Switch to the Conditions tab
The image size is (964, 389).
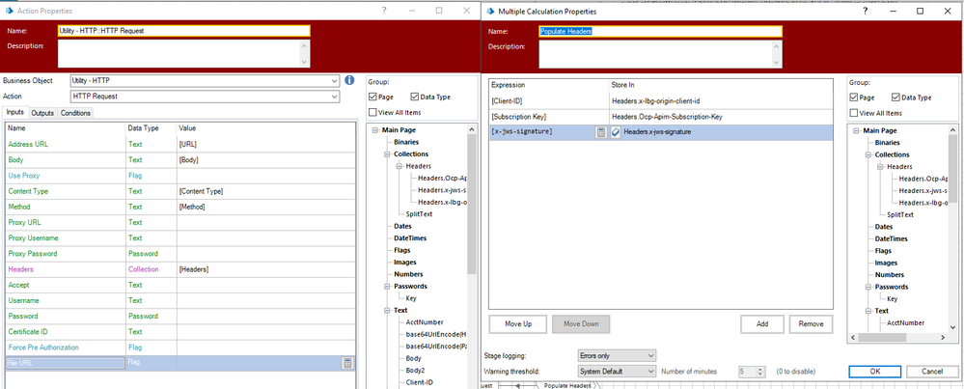(x=76, y=113)
